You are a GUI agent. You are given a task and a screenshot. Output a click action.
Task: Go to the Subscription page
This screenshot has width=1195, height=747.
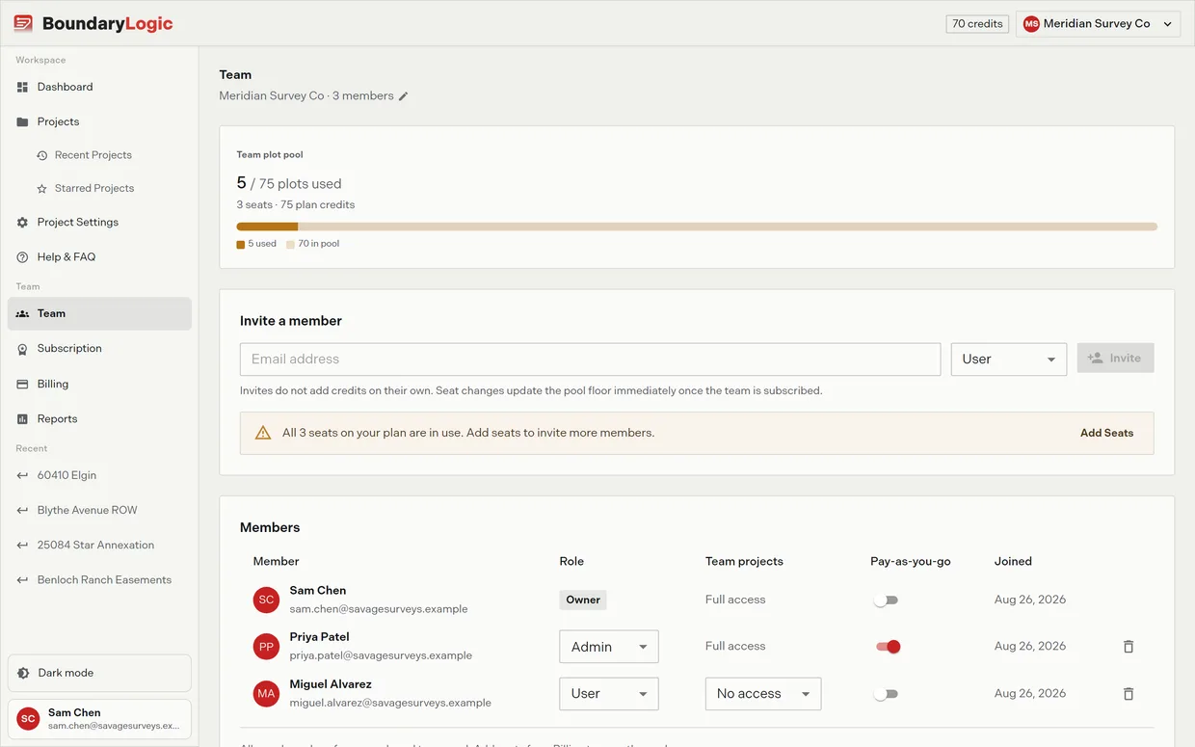(99, 349)
